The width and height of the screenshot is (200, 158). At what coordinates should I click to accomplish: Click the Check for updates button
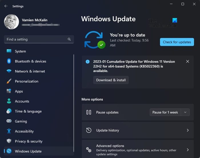[177, 42]
